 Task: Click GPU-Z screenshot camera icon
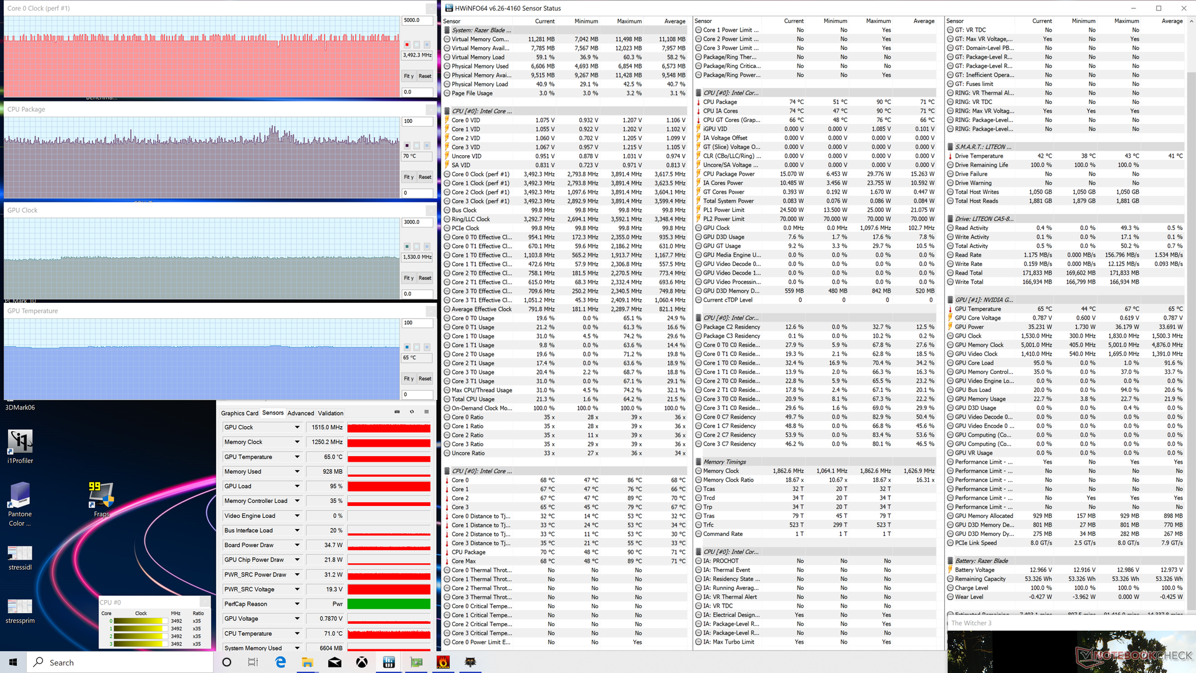coord(397,412)
